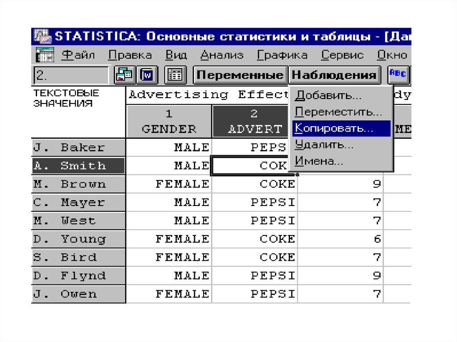Open the Правка menu
Image resolution: width=457 pixels, height=342 pixels.
pyautogui.click(x=130, y=55)
